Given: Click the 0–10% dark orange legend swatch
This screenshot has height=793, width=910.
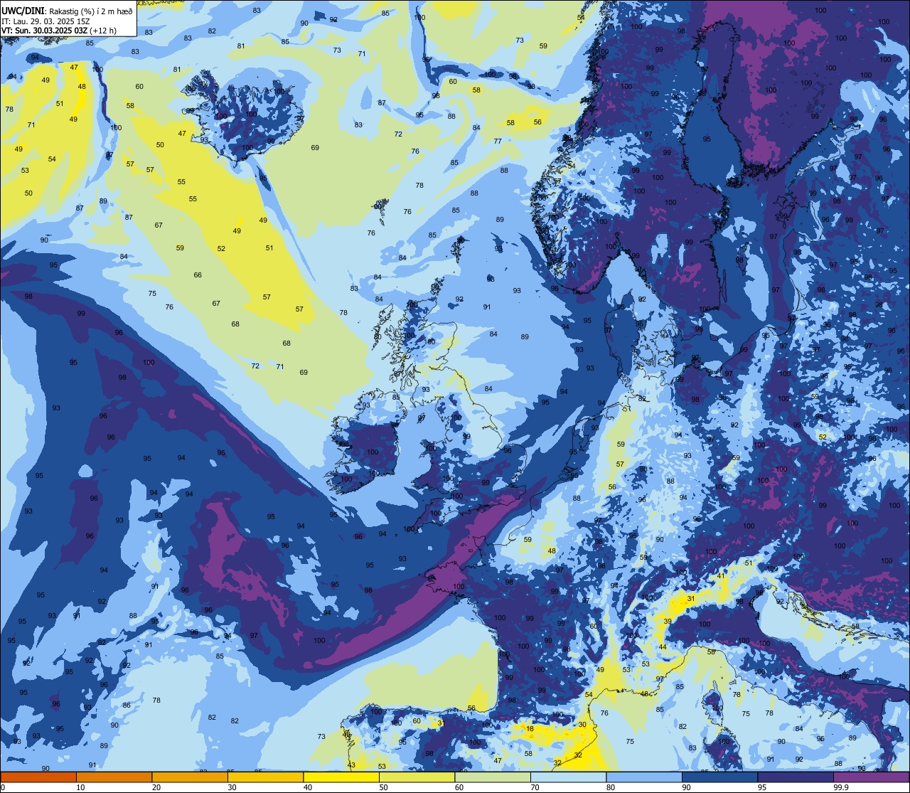Looking at the screenshot, I should (38, 777).
